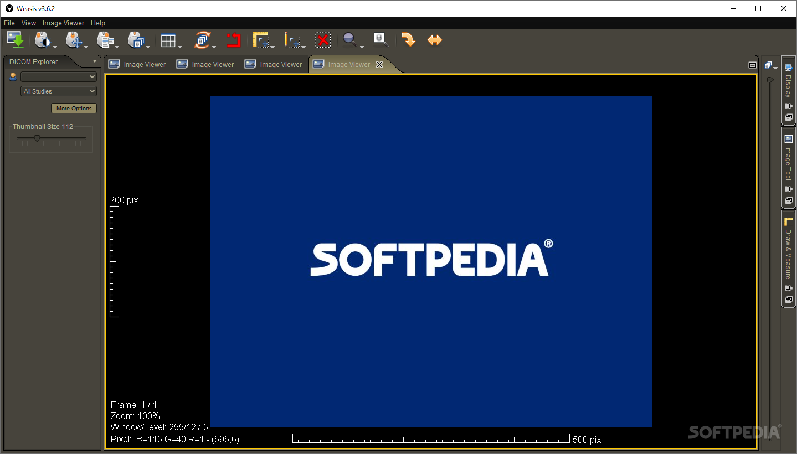
Task: Maximize the viewer area with the maximize icon
Action: 752,65
